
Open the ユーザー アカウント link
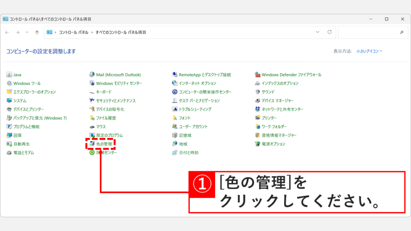[x=193, y=126]
